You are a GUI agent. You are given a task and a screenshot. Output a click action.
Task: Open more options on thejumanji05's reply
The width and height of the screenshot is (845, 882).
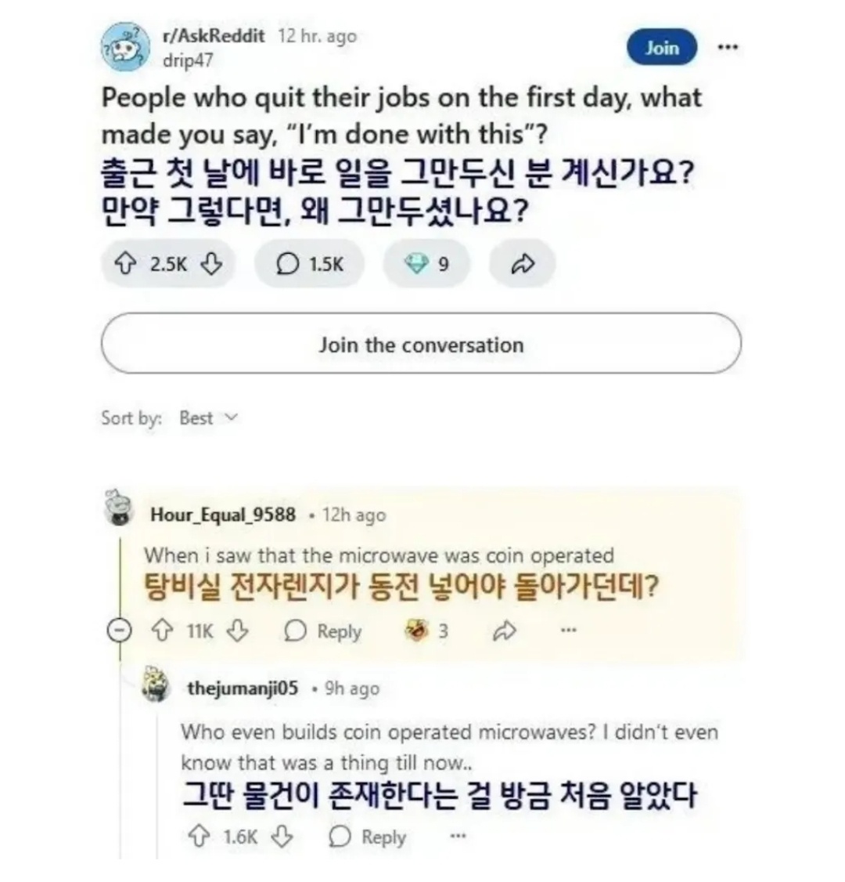(x=458, y=836)
